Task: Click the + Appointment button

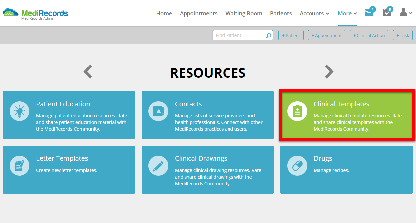Action: click(326, 35)
